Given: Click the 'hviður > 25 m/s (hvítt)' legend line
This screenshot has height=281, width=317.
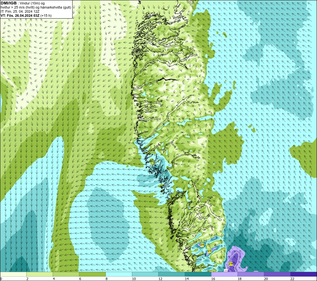Looking at the screenshot, I should (x=36, y=8).
